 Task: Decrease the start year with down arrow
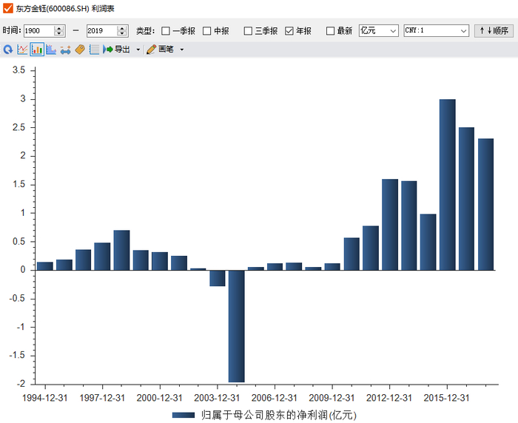(59, 34)
